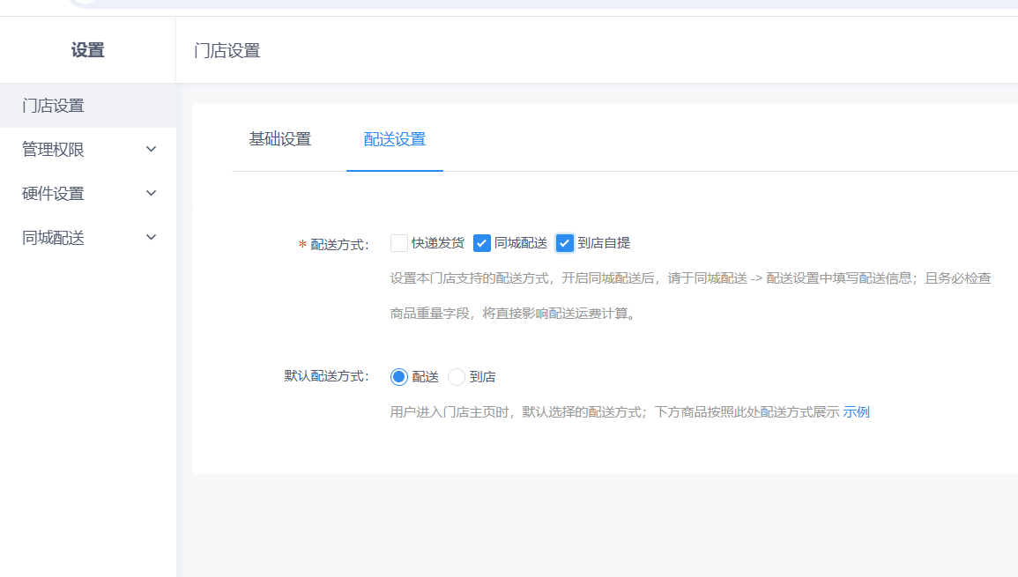The image size is (1018, 577).
Task: Enable the 快递发货 checkbox box
Action: coord(399,243)
